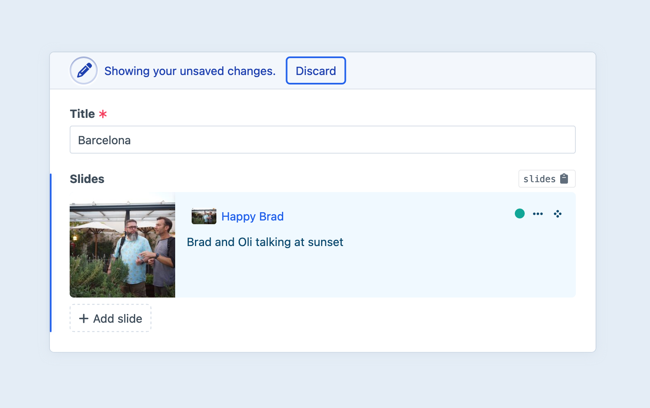The width and height of the screenshot is (650, 408).
Task: Click the slide drag handle icon
Action: 558,213
